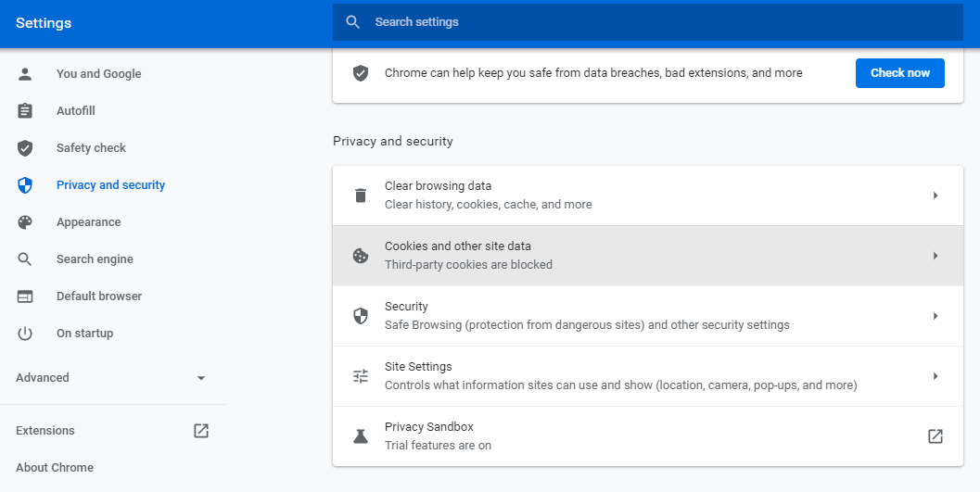Click the person icon beside You and Google
Screen dimensions: 980x492
(x=25, y=74)
